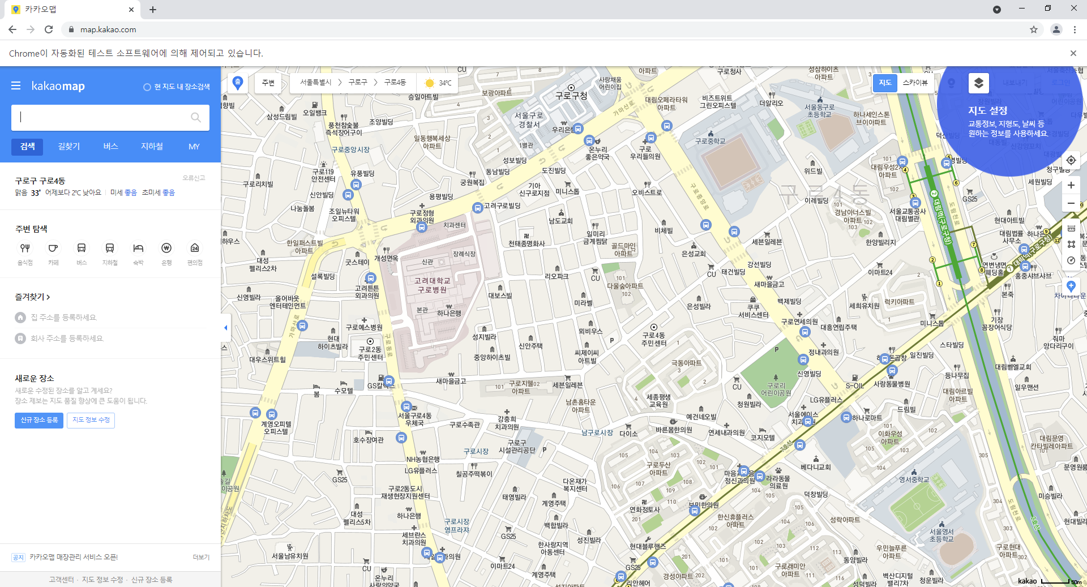Click 미세 좋음 air quality text

(123, 192)
